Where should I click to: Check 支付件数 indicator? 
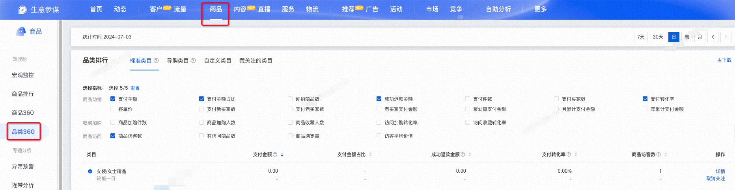pos(468,99)
